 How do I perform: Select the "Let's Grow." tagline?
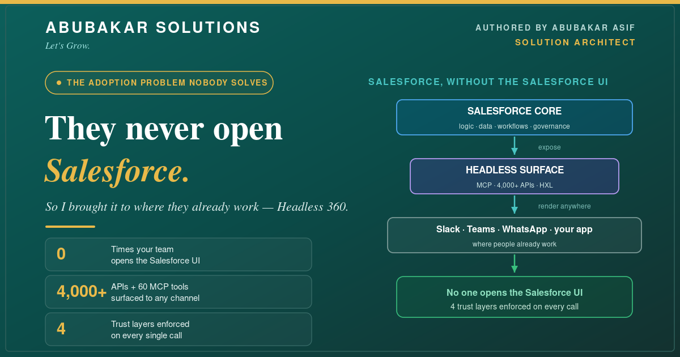point(67,46)
